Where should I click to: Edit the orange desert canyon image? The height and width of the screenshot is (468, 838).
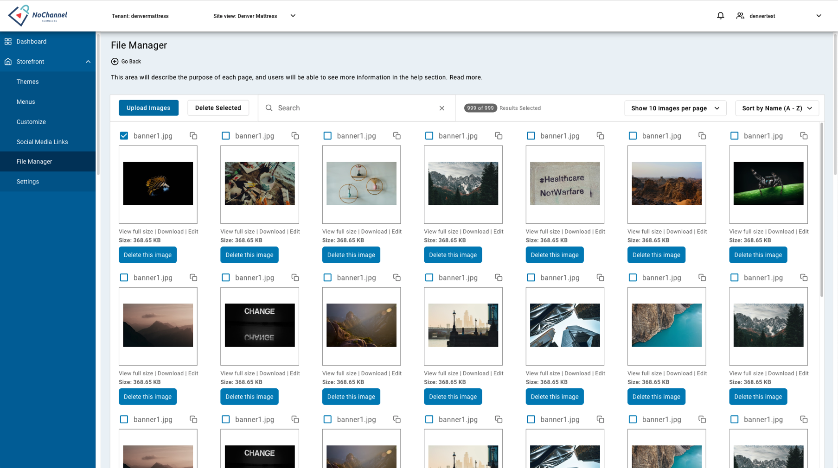[702, 232]
